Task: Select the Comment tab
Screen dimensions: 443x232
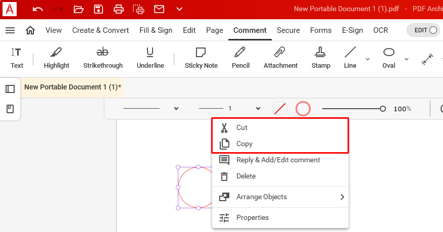Action: 250,30
